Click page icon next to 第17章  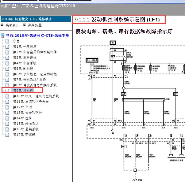[7, 135]
